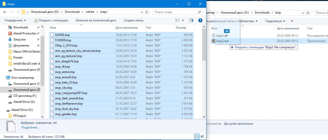Click the bzip2.exe file icon
Viewport: 328px width, 140px height.
pyautogui.click(x=213, y=41)
